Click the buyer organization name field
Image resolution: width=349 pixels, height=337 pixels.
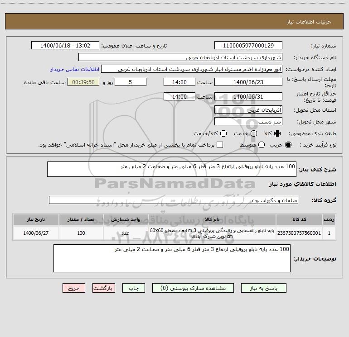[x=180, y=57]
